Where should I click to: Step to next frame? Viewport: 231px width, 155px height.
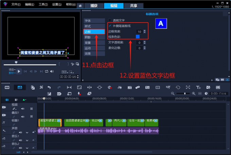click(36, 71)
